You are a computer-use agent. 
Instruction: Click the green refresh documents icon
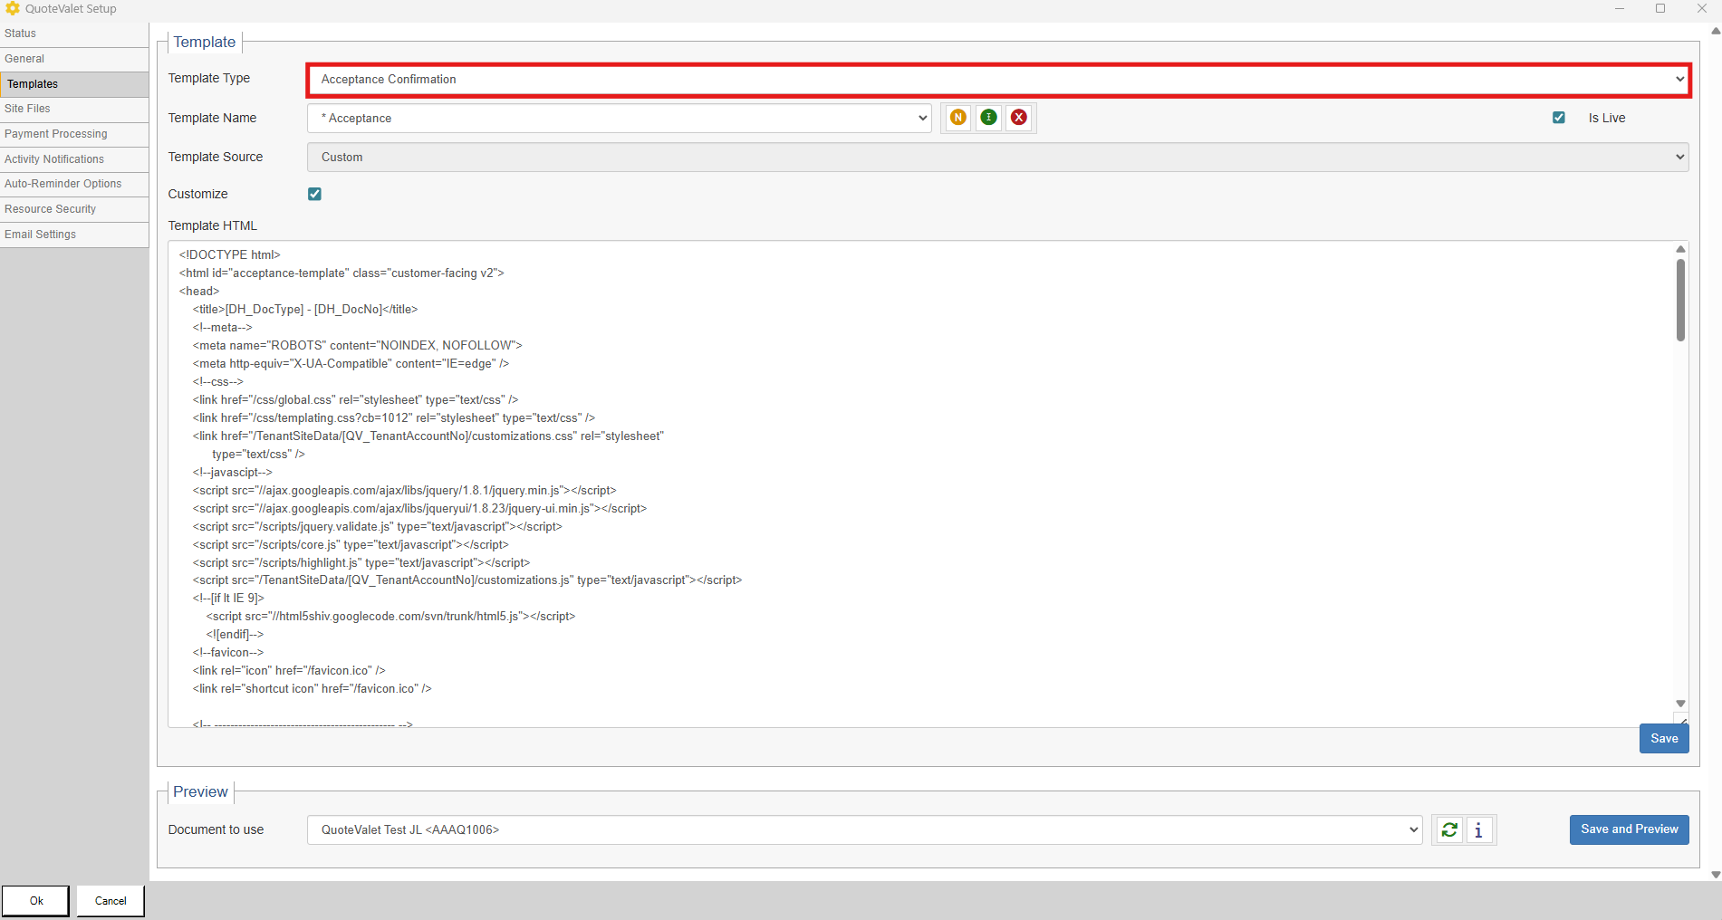click(1449, 830)
